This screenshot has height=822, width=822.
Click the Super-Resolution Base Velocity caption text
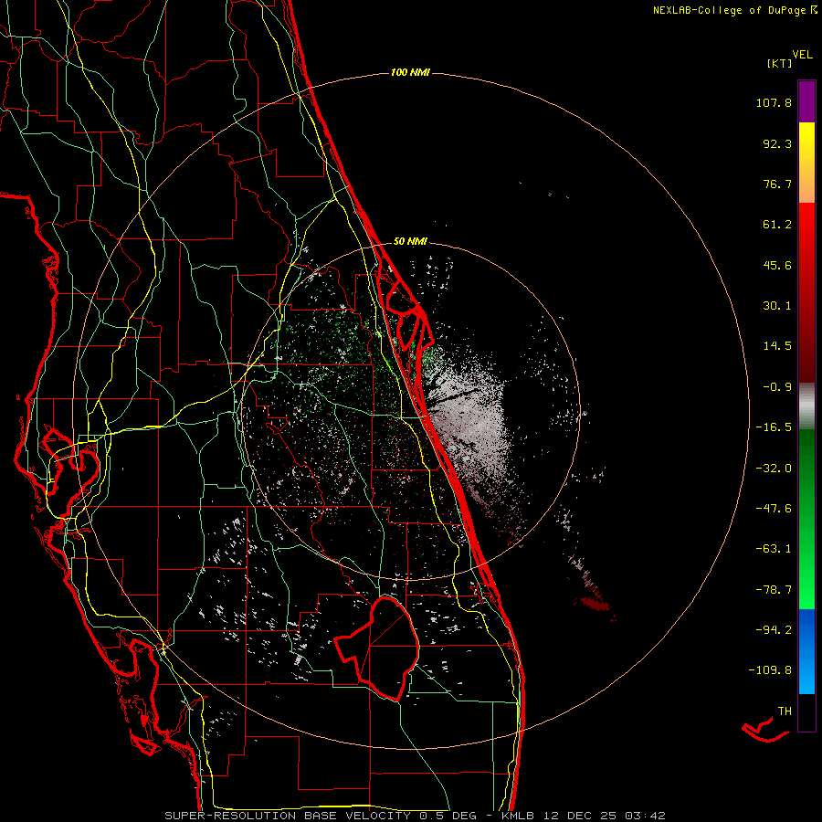[415, 816]
